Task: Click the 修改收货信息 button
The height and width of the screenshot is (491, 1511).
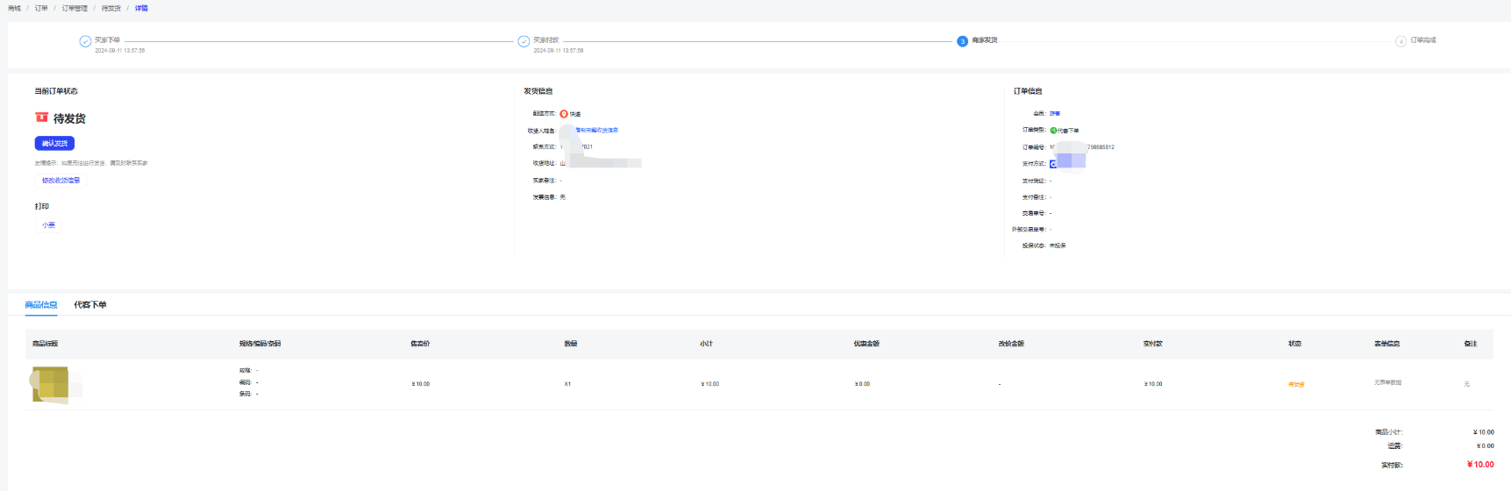Action: (61, 181)
